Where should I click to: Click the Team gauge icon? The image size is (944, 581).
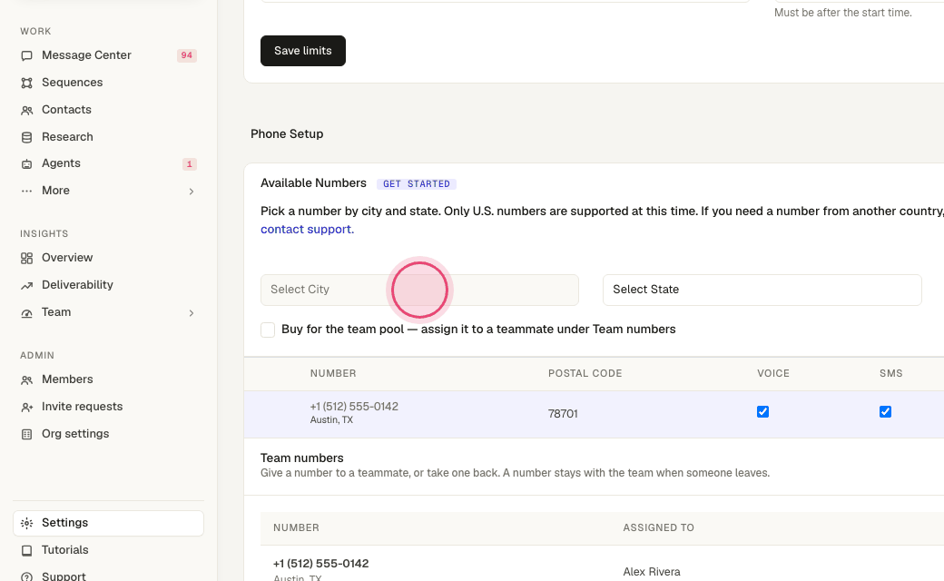(x=26, y=313)
